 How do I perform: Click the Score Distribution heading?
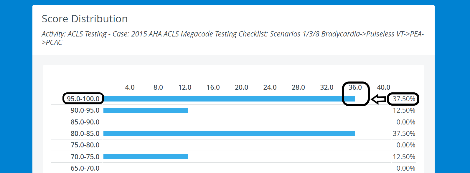[85, 19]
